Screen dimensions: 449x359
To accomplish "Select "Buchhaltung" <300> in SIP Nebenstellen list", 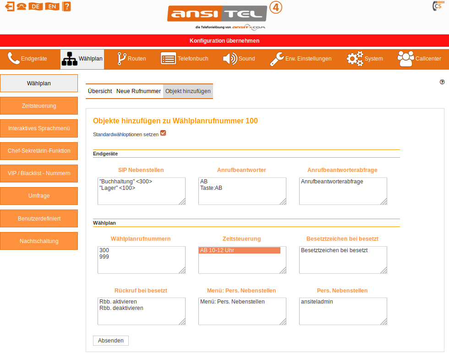I will (x=126, y=182).
